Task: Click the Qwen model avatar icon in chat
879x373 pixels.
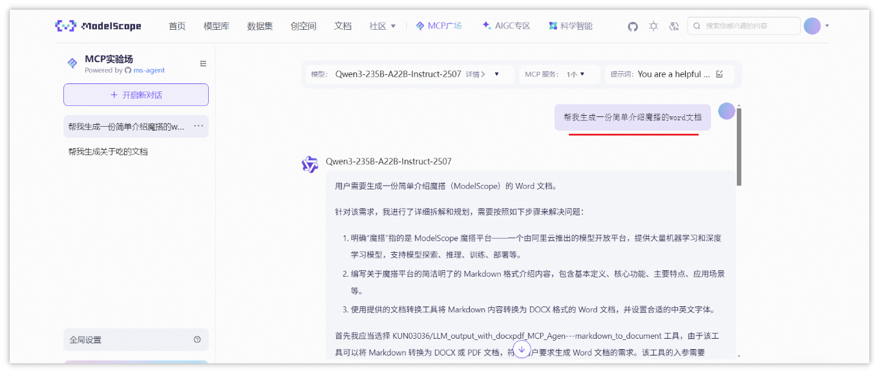Action: click(310, 164)
